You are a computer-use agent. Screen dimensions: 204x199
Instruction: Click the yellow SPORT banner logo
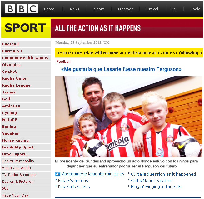tap(26, 28)
